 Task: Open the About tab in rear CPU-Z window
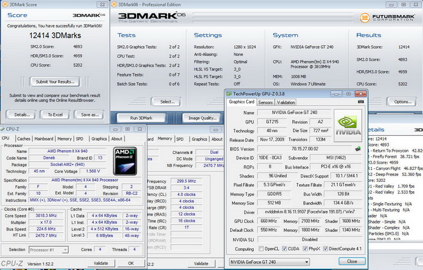pyautogui.click(x=217, y=139)
